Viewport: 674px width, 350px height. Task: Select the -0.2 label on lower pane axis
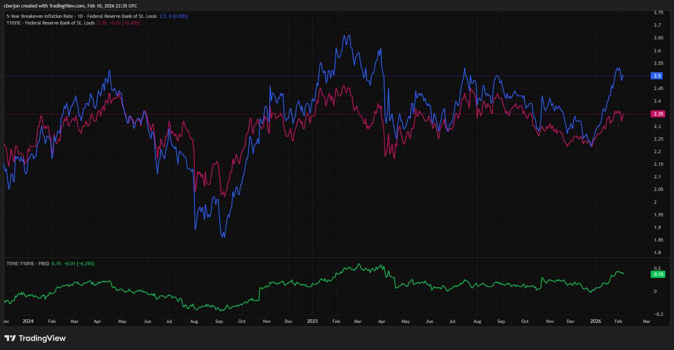coord(658,314)
